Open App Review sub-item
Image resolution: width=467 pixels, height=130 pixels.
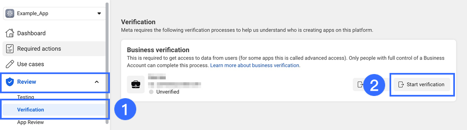(30, 122)
